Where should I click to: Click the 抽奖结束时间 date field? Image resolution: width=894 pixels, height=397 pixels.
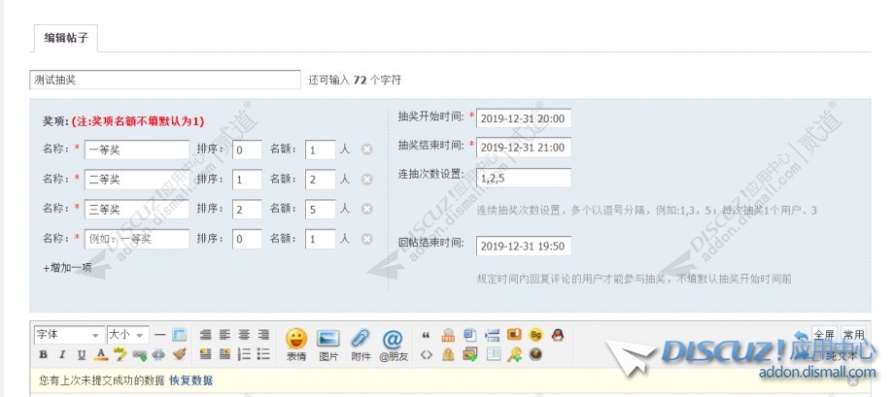pos(524,148)
